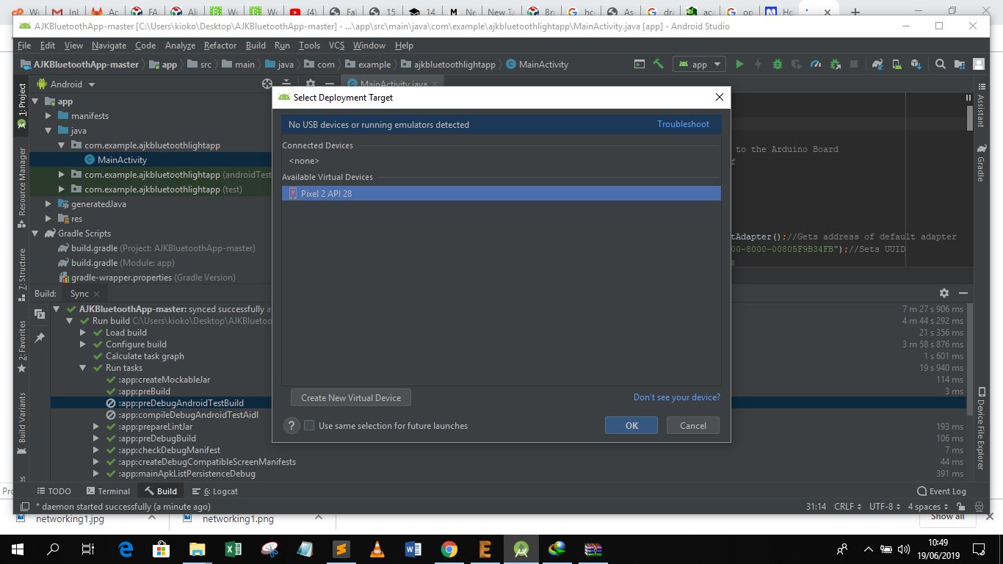Select the Pixel 2 API 28 virtual device
This screenshot has height=564, width=1003.
[501, 194]
